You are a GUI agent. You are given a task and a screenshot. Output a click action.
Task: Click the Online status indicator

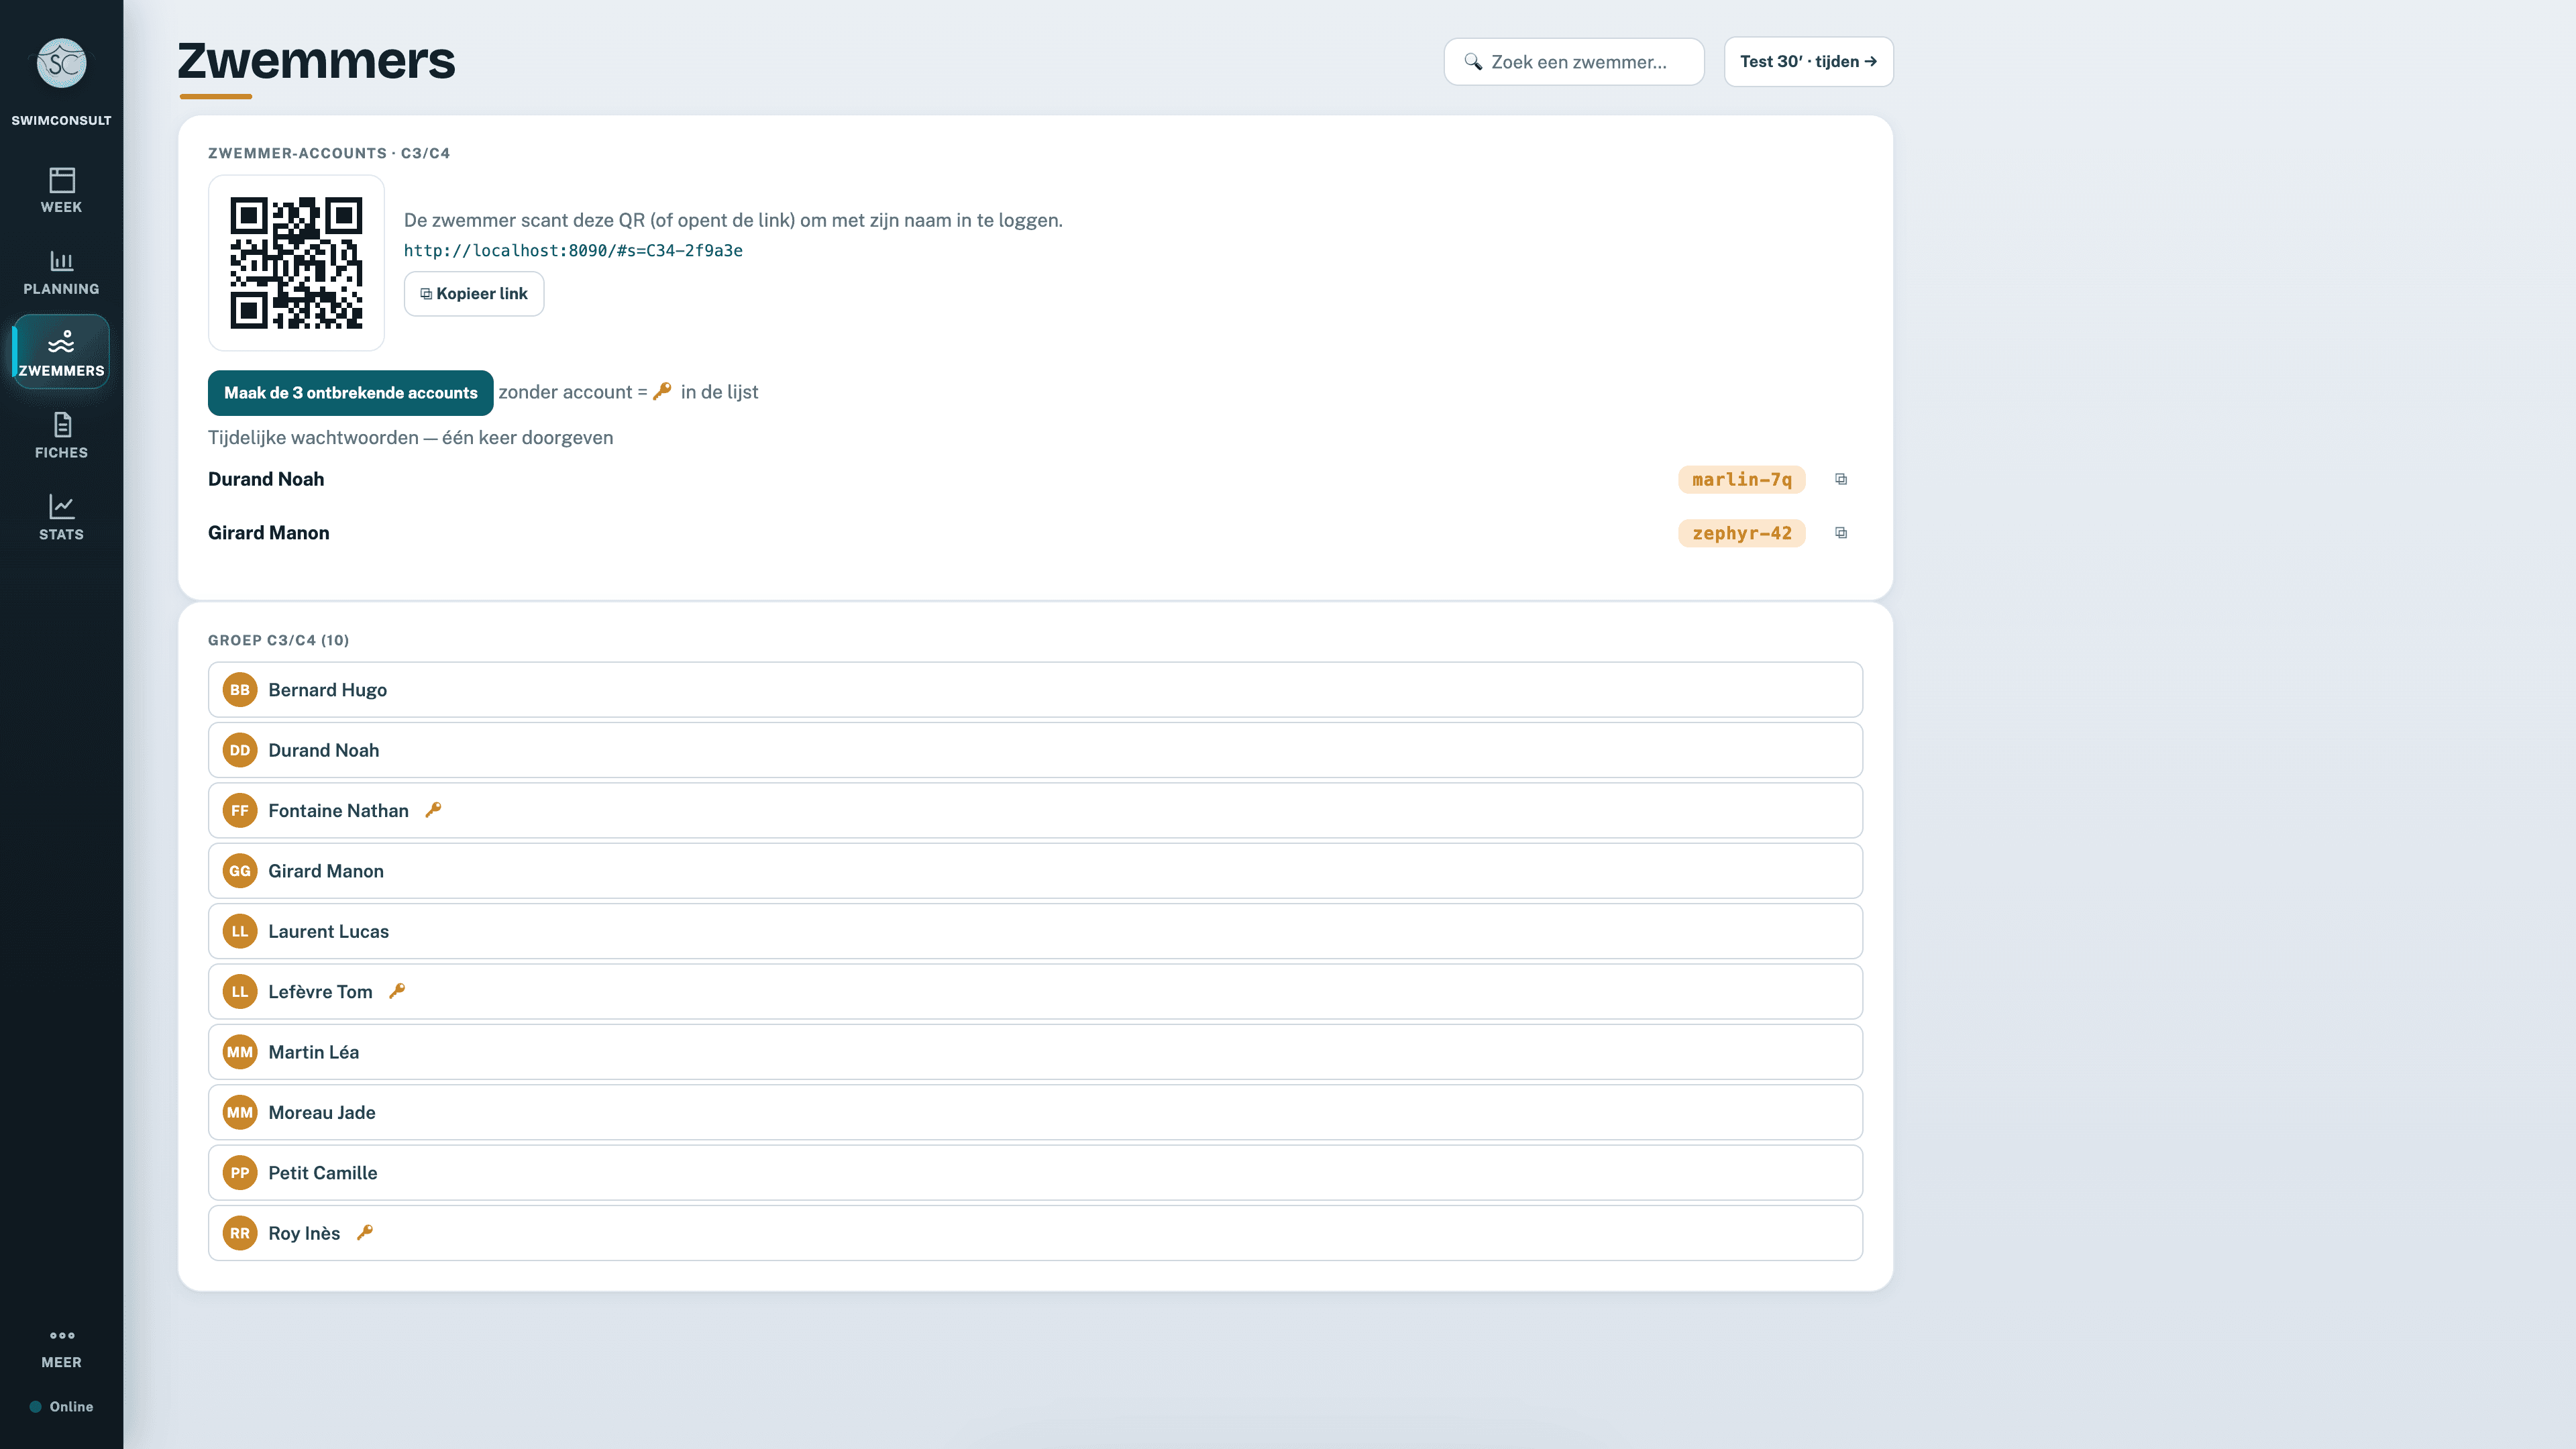click(61, 1407)
